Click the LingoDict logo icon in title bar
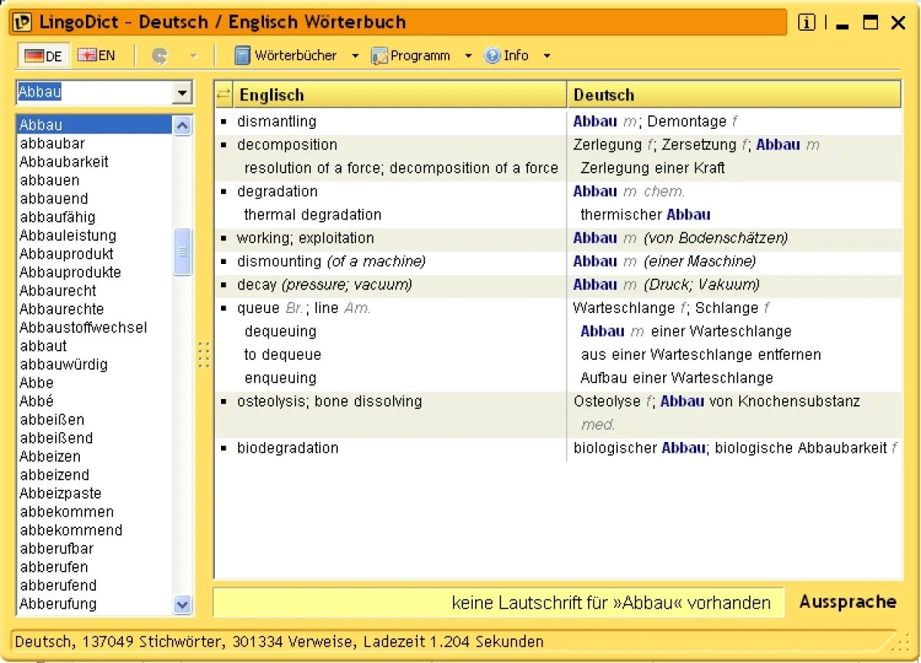This screenshot has height=663, width=921. (22, 22)
